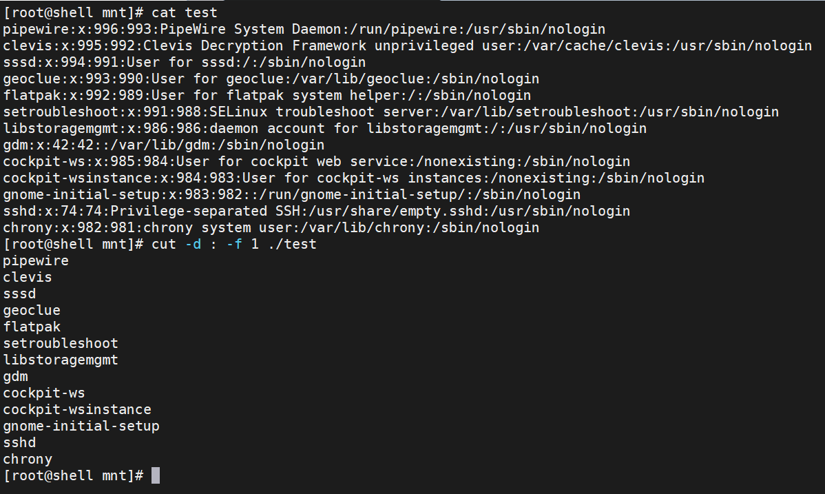Click the terminal cursor block at last prompt
Screen dimensions: 825x494
155,475
